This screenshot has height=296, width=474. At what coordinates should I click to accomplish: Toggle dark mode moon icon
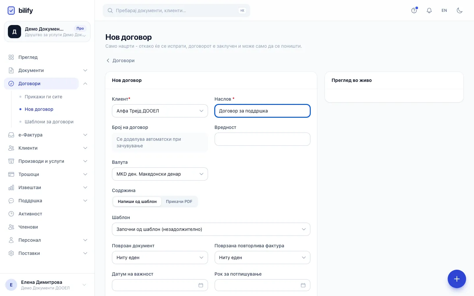pos(460,11)
